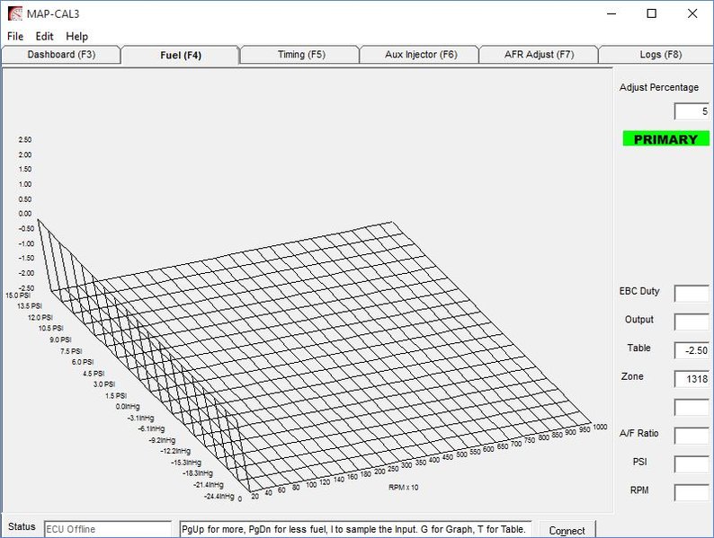Click the '500' RPM axis label
This screenshot has height=538, width=714.
point(461,454)
